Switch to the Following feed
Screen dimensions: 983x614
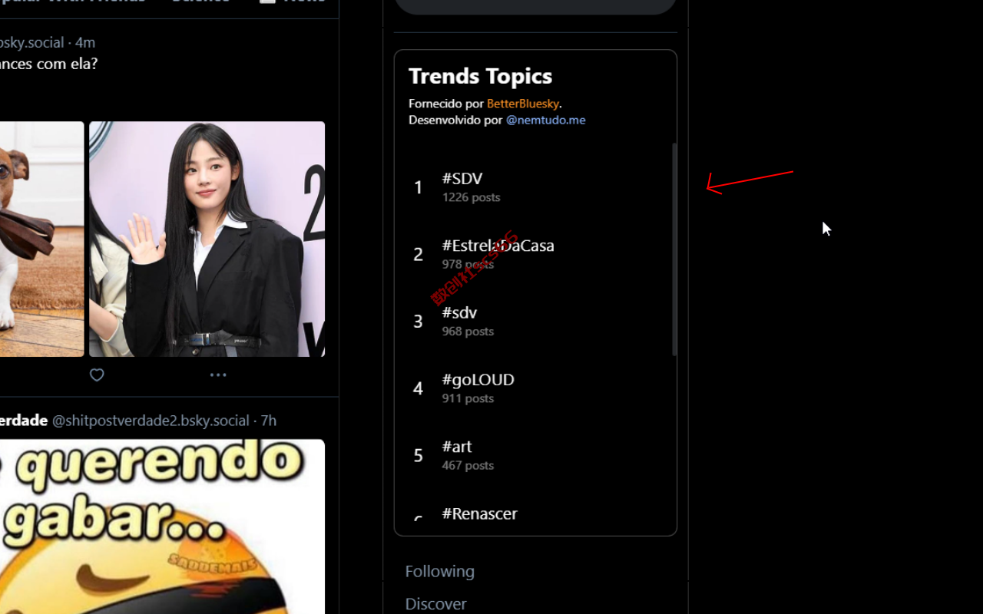click(440, 572)
